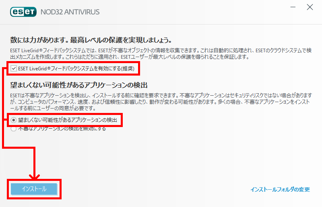Click the blank area below the radio options
The image size is (322, 207).
[161, 154]
